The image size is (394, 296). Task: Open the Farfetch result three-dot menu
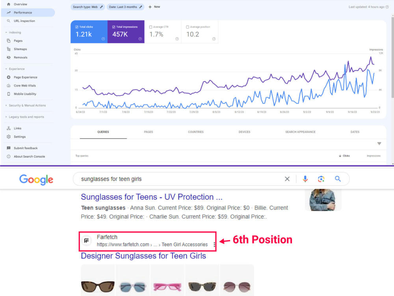pyautogui.click(x=214, y=245)
